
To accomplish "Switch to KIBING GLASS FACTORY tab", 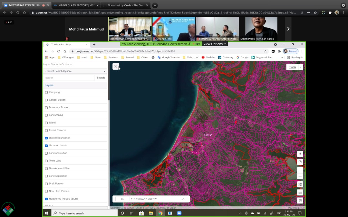I will click(x=76, y=5).
